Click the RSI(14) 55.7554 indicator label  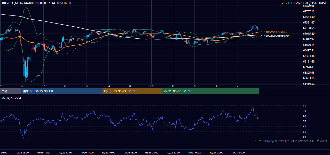tap(11, 98)
